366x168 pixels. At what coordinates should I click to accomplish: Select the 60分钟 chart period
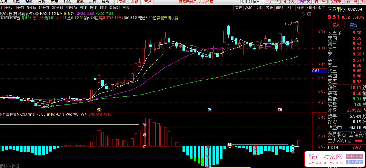point(71,8)
